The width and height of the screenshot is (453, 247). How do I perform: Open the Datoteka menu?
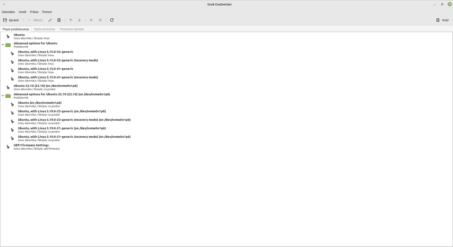click(8, 12)
